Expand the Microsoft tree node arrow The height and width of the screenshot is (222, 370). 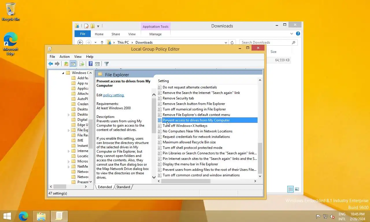[69, 162]
